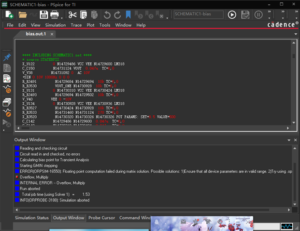
Task: Open a file using folder icon
Action: 23,15
